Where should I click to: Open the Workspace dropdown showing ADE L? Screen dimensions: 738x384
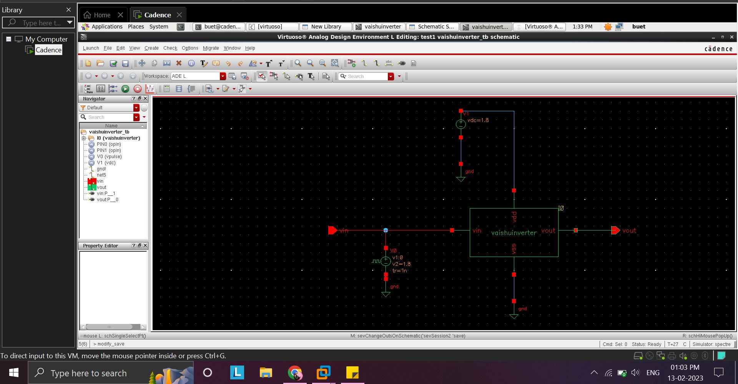coord(223,76)
